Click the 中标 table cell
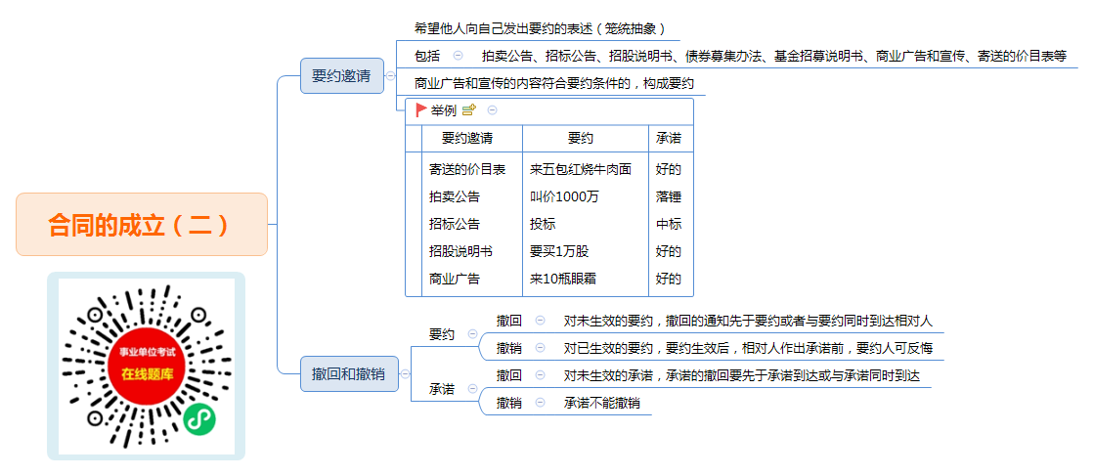1094x476 pixels. (x=669, y=224)
